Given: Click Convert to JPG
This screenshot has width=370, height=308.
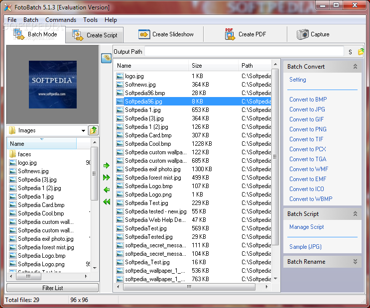Looking at the screenshot, I should [x=307, y=109].
